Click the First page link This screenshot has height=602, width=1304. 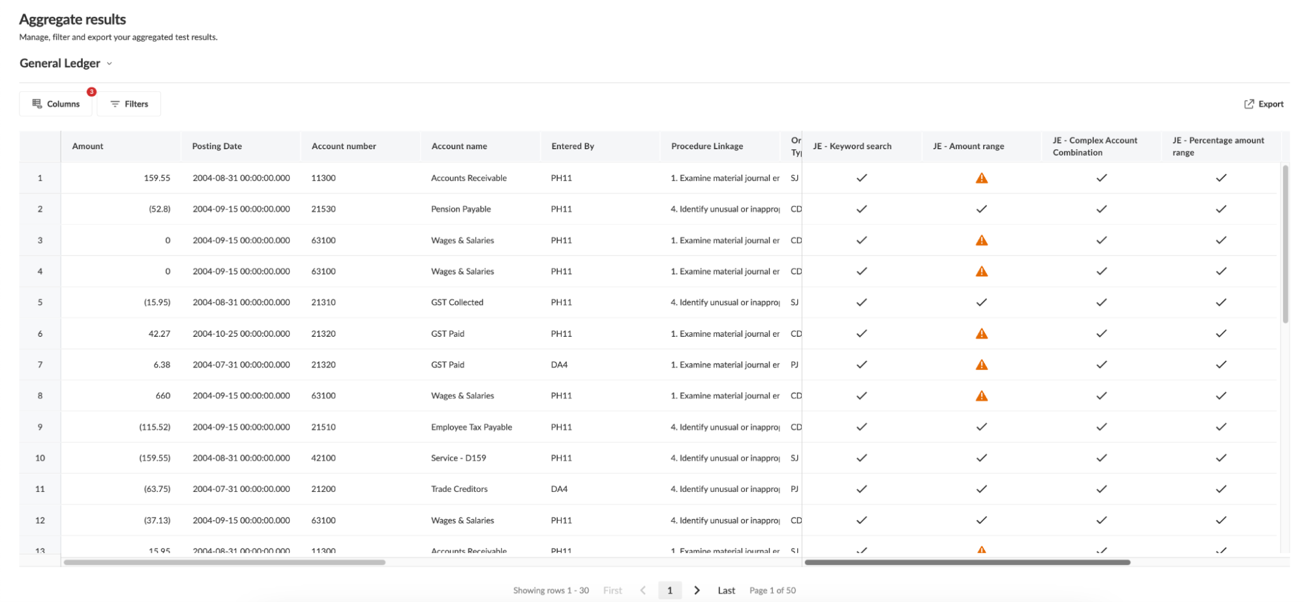613,590
